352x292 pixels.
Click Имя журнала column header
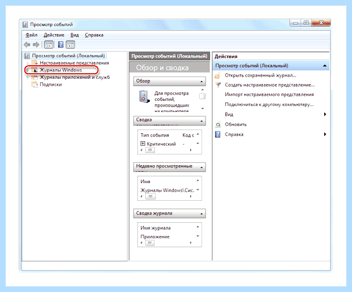click(156, 228)
